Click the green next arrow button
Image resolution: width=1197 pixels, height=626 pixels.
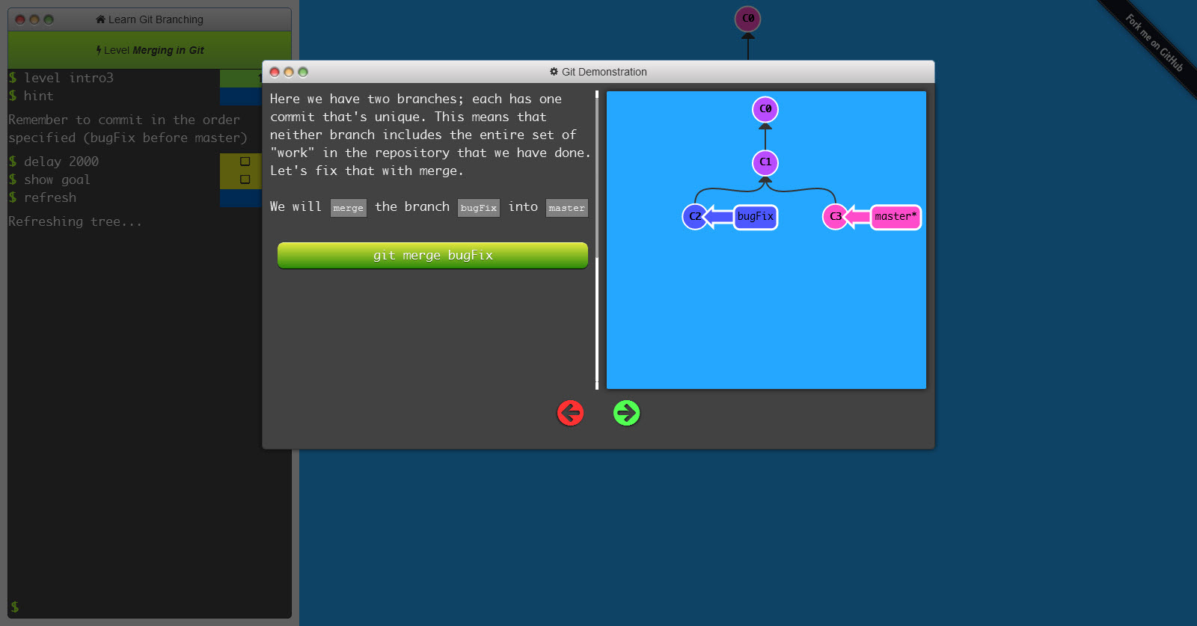click(626, 413)
